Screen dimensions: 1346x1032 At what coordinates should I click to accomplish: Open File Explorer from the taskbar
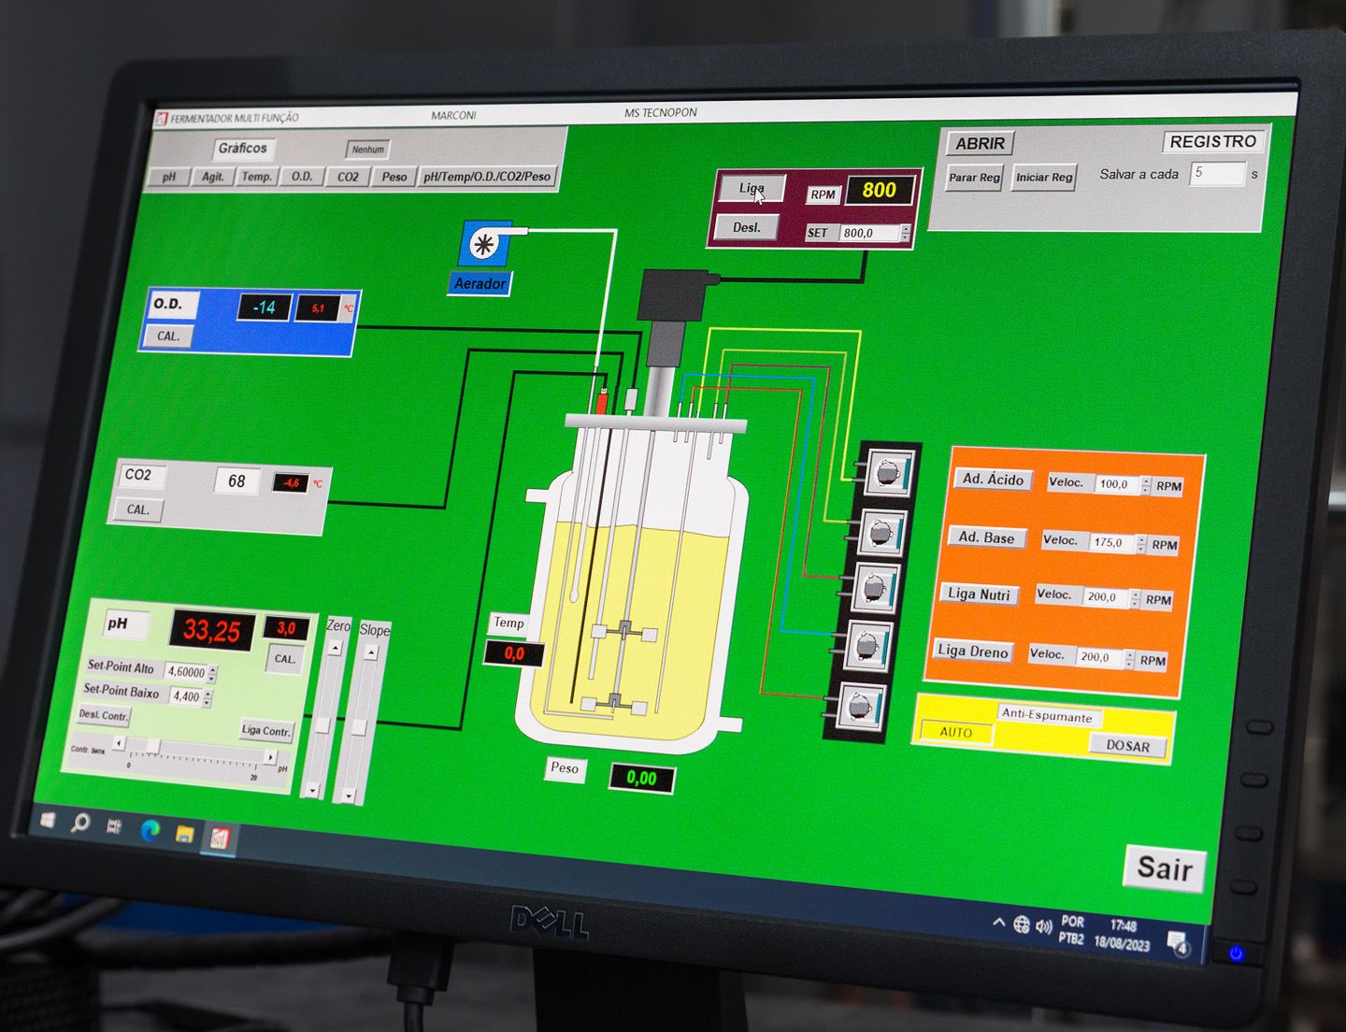[x=184, y=834]
